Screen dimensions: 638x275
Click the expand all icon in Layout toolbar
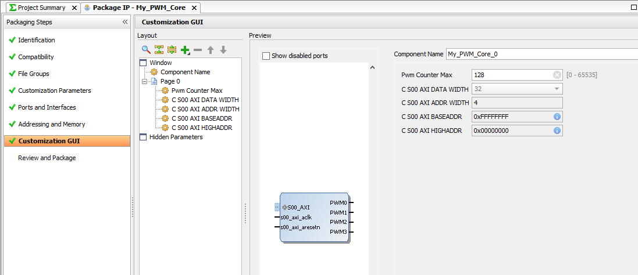[x=172, y=50]
